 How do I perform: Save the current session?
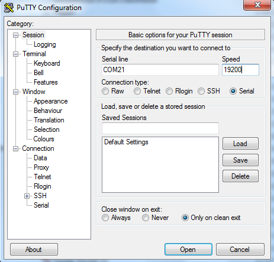[240, 160]
